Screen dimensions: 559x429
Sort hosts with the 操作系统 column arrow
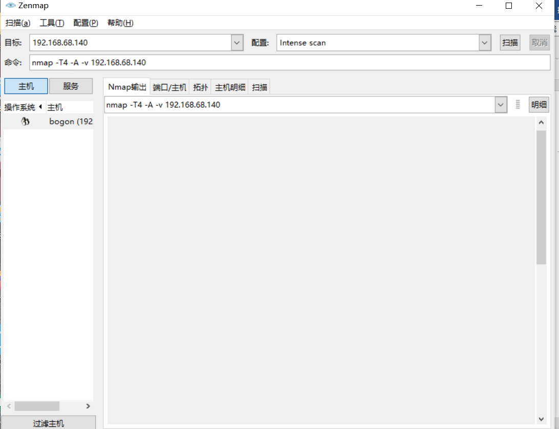click(x=40, y=106)
